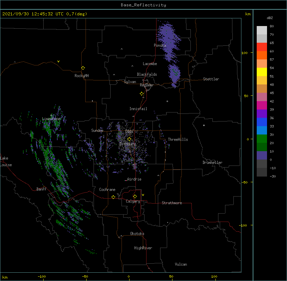Pick the light gray 80-70 dBZ legend color
This screenshot has width=287, height=281.
[x=262, y=30]
